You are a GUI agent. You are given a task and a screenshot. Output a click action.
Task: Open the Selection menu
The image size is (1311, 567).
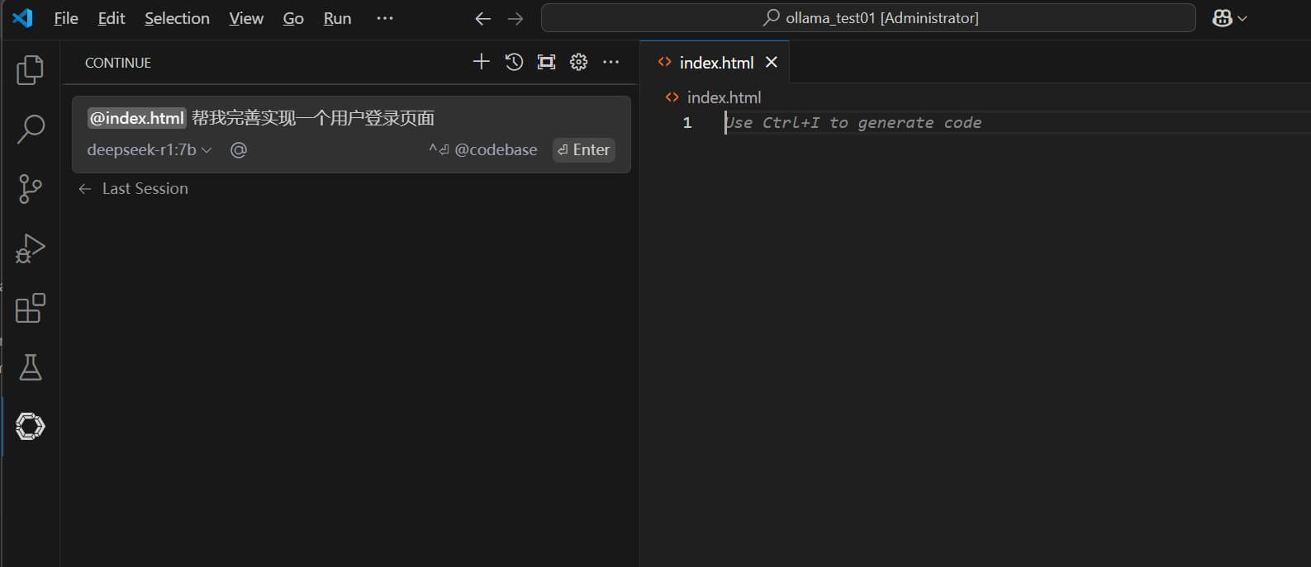coord(177,18)
